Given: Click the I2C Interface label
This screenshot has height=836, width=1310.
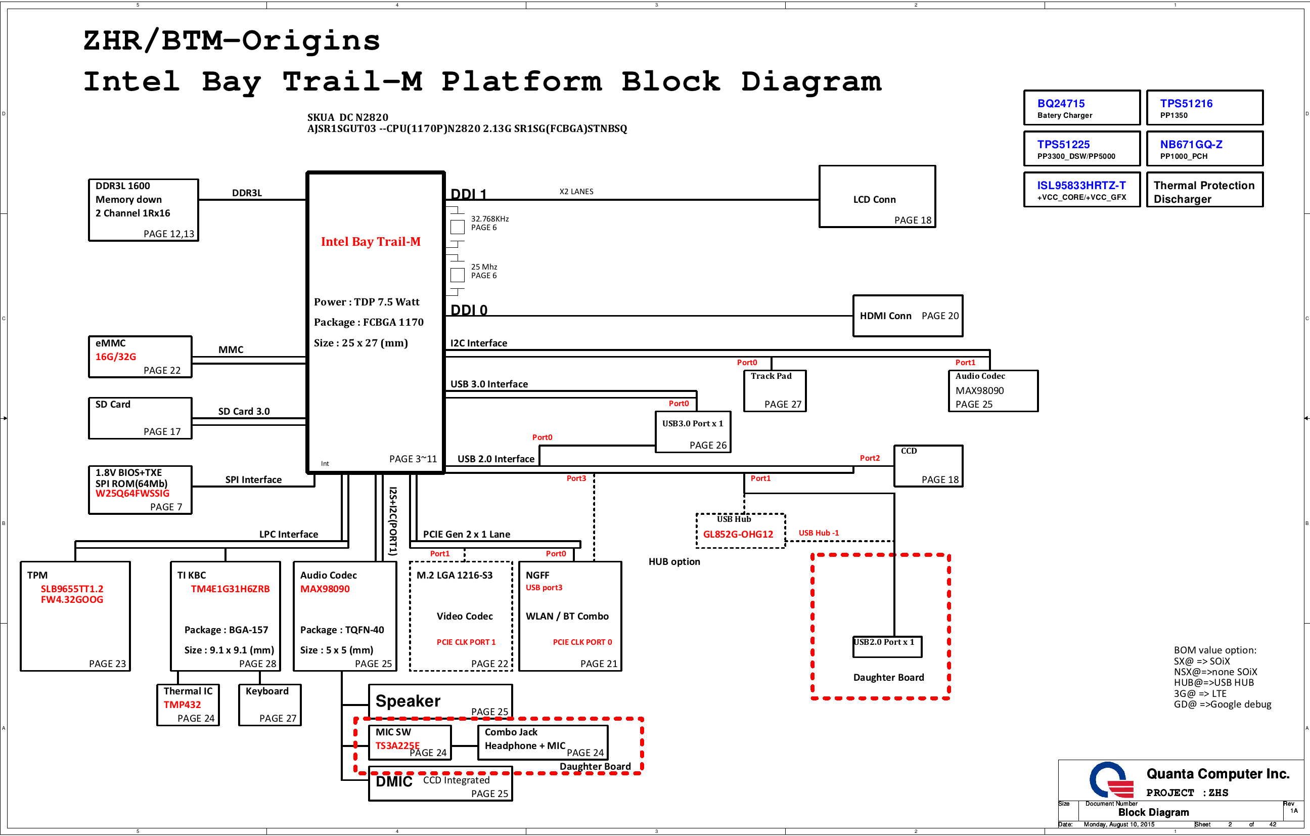Looking at the screenshot, I should tap(479, 343).
